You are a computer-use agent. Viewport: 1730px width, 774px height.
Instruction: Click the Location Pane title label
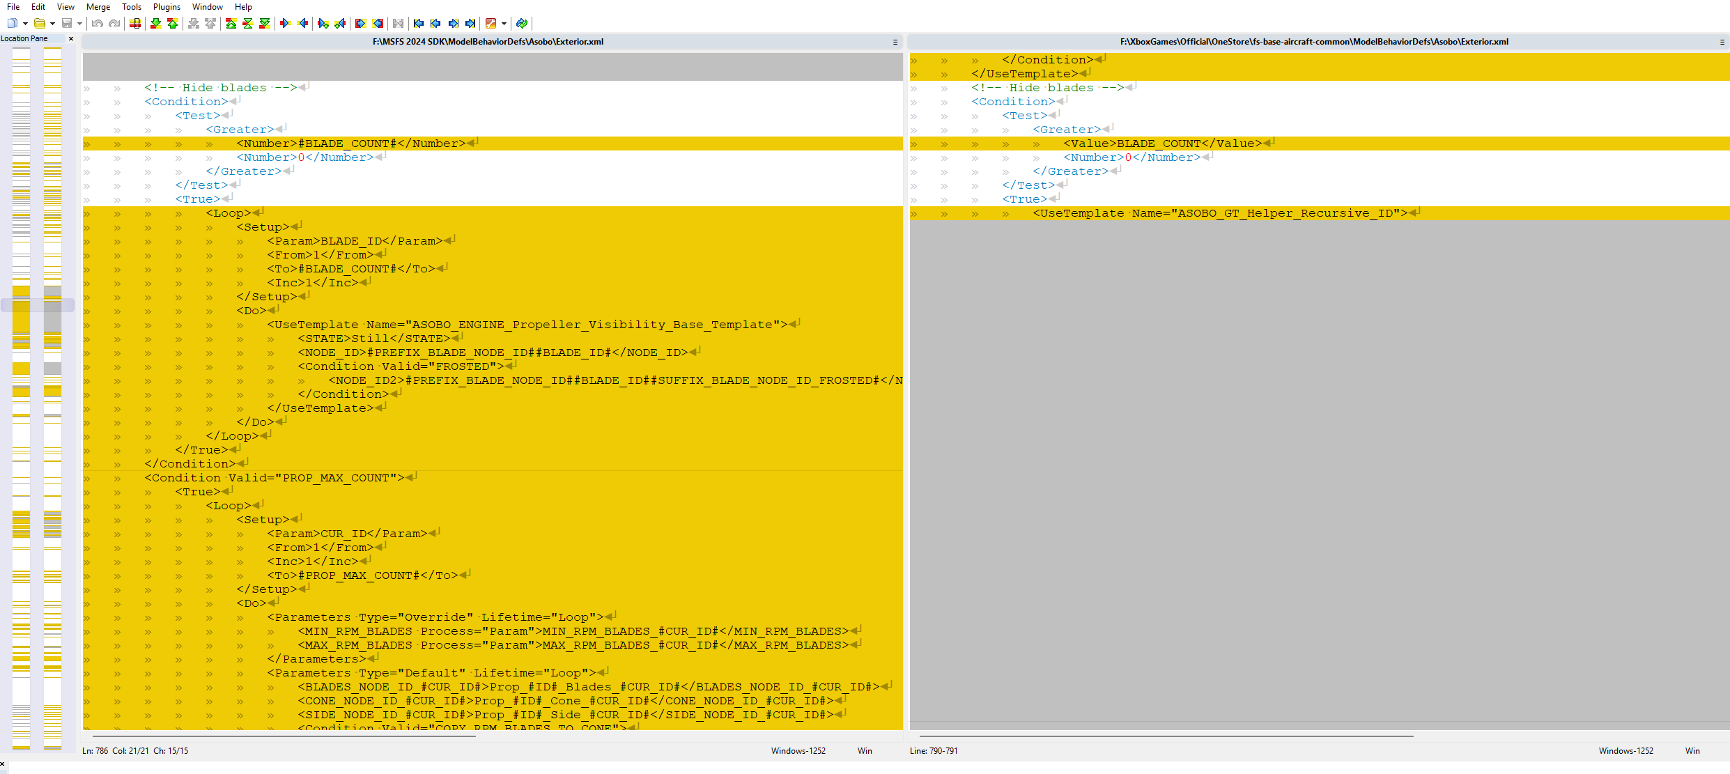[24, 39]
